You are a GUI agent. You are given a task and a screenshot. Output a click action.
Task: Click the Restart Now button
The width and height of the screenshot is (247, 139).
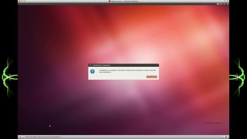coord(152,77)
